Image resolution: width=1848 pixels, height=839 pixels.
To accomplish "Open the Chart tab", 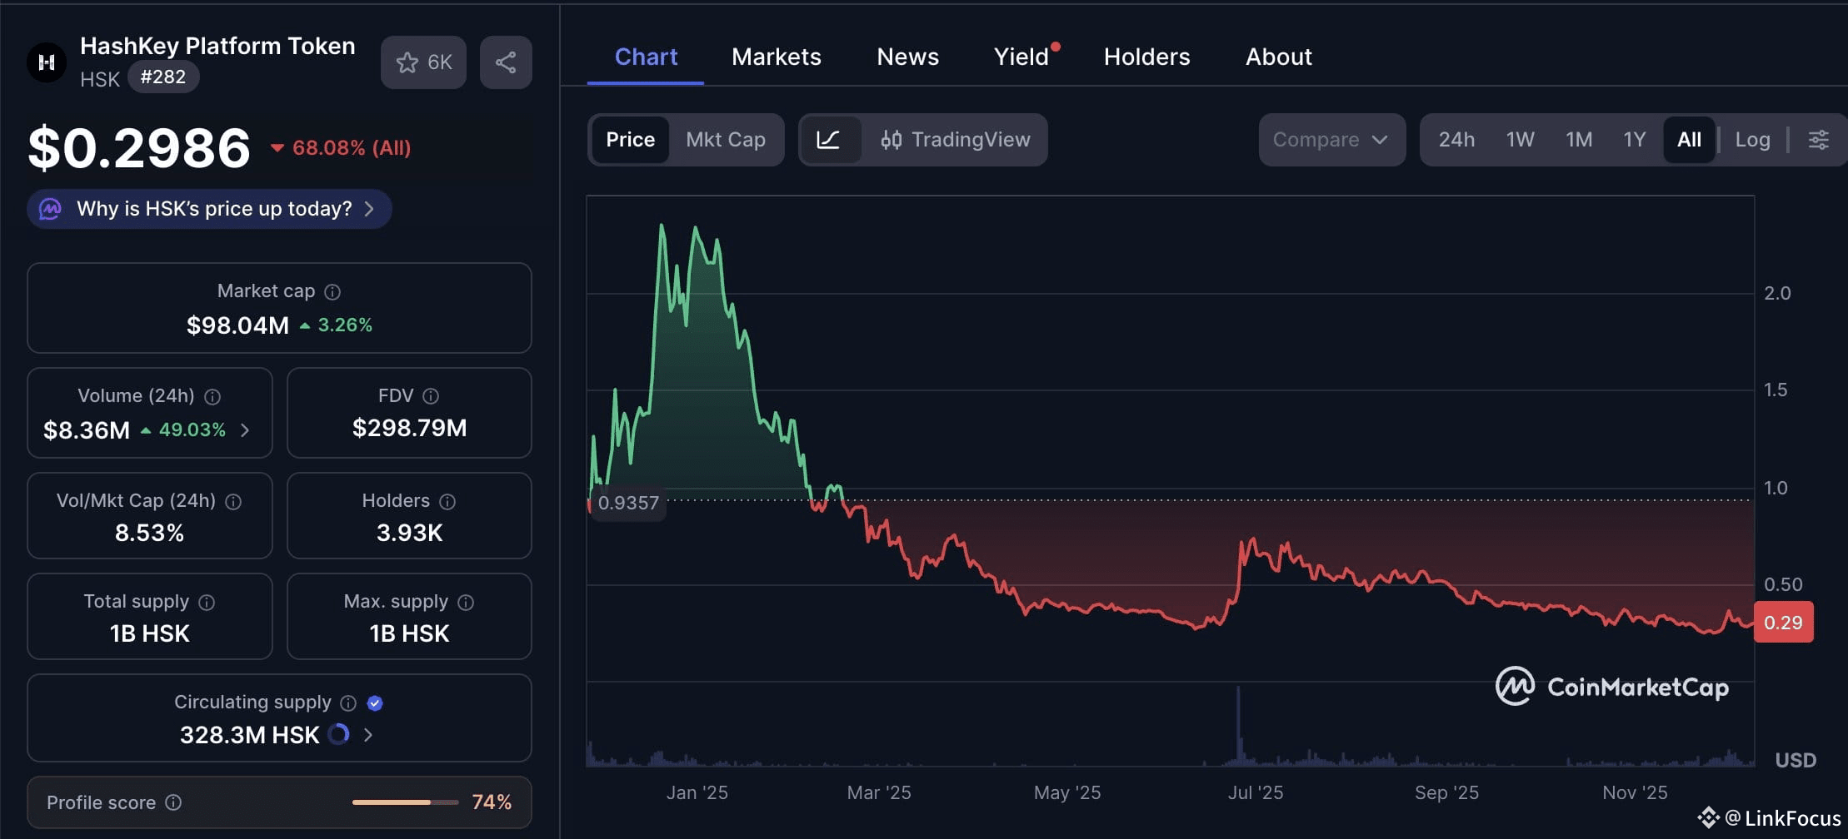I will 646,57.
